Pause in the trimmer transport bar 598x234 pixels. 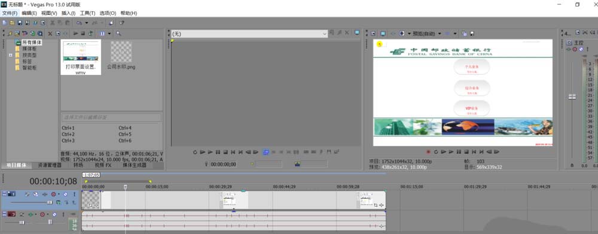pyautogui.click(x=218, y=152)
